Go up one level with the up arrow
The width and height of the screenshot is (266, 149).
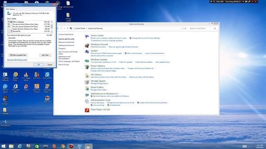coord(67,29)
